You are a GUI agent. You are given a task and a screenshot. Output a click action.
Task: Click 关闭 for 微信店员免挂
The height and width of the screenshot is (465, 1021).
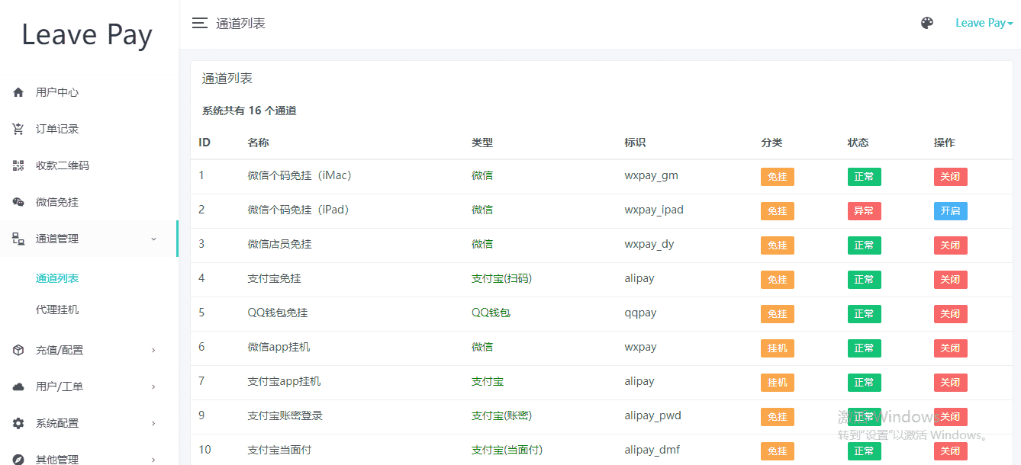(950, 245)
